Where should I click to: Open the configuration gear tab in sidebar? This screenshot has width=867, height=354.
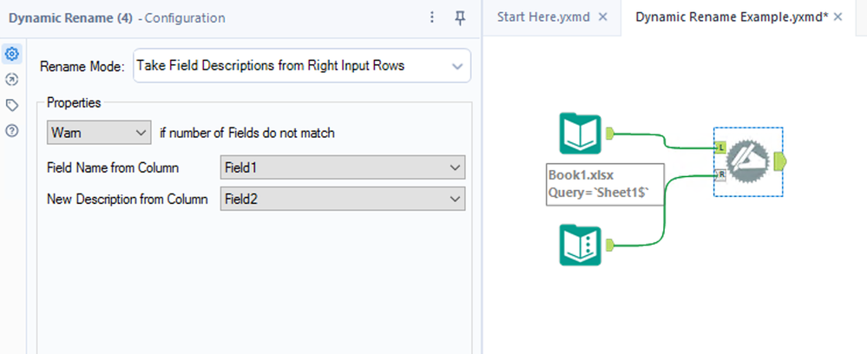tap(12, 54)
